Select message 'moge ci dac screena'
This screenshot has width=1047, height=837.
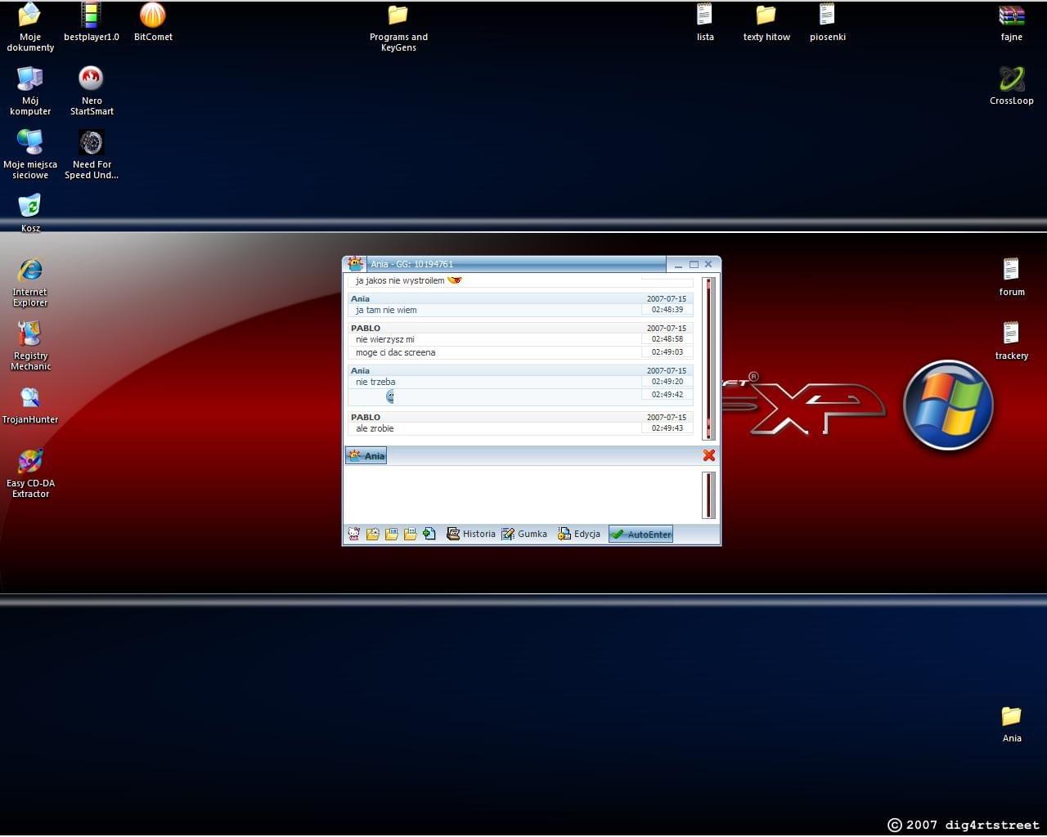tap(395, 352)
